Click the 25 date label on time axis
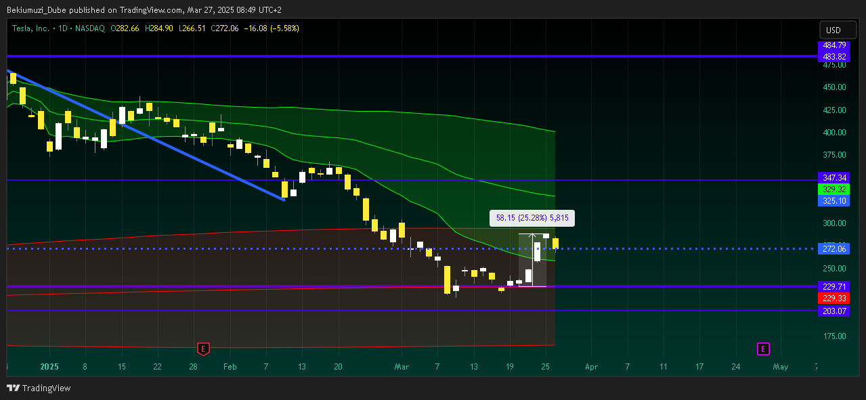The image size is (866, 400). tap(546, 367)
